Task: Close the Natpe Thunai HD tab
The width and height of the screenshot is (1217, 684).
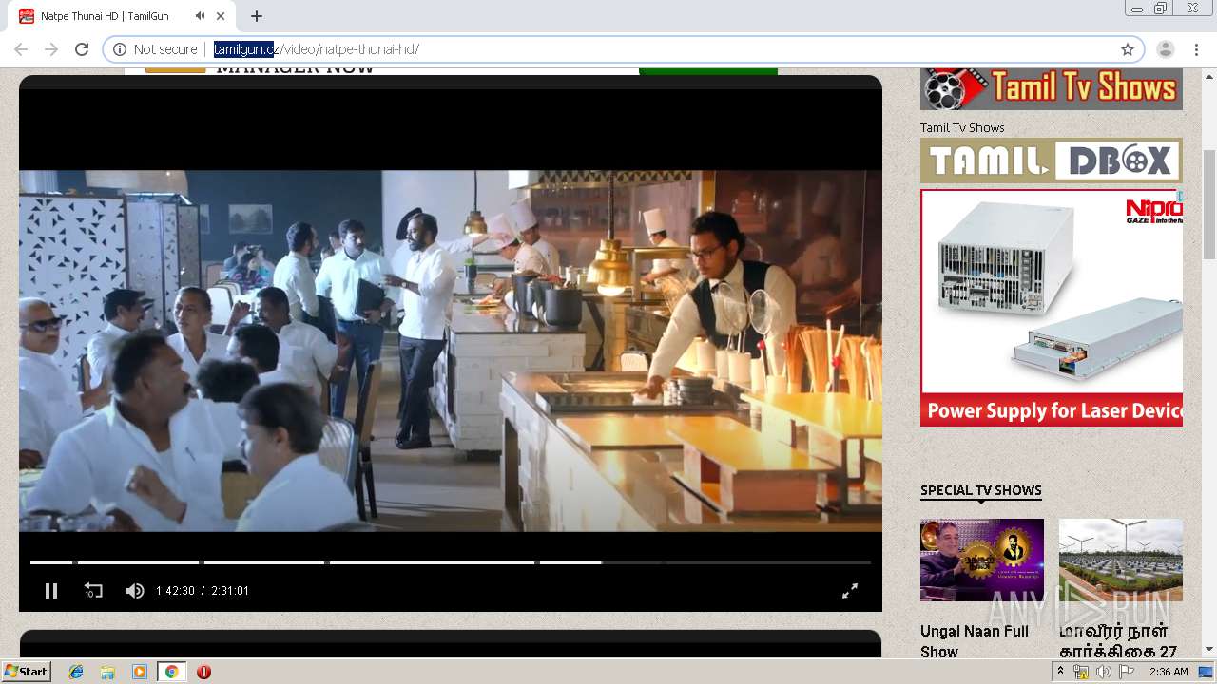Action: pos(222,16)
